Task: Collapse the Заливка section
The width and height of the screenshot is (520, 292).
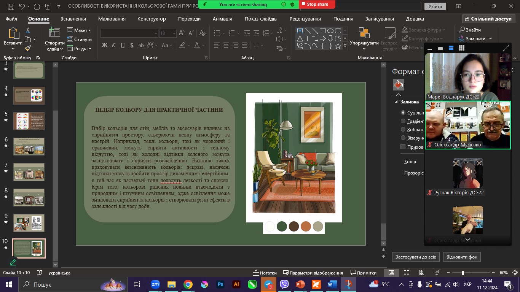Action: 396,102
